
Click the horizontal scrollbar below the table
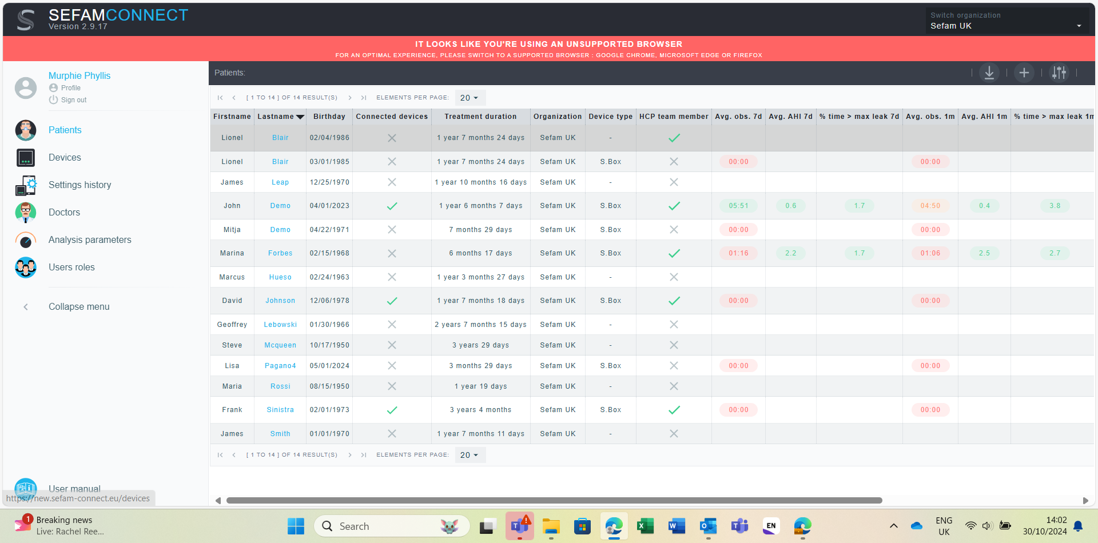(x=554, y=500)
